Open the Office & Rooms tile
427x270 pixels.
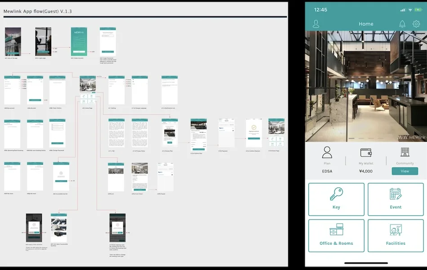pyautogui.click(x=336, y=235)
